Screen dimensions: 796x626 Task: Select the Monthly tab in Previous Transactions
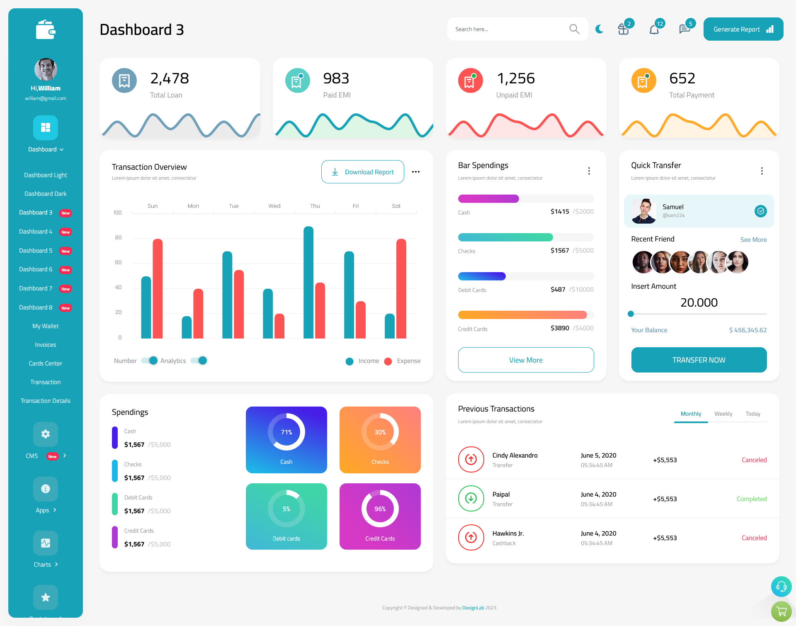[692, 413]
